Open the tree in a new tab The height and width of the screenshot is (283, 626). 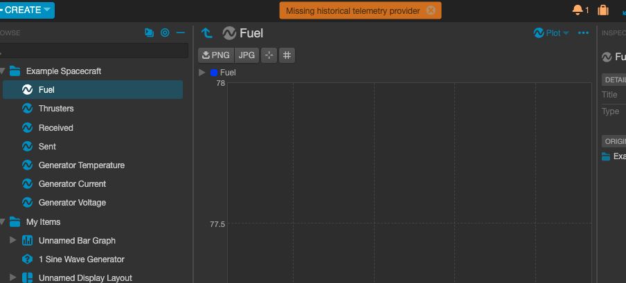point(150,33)
